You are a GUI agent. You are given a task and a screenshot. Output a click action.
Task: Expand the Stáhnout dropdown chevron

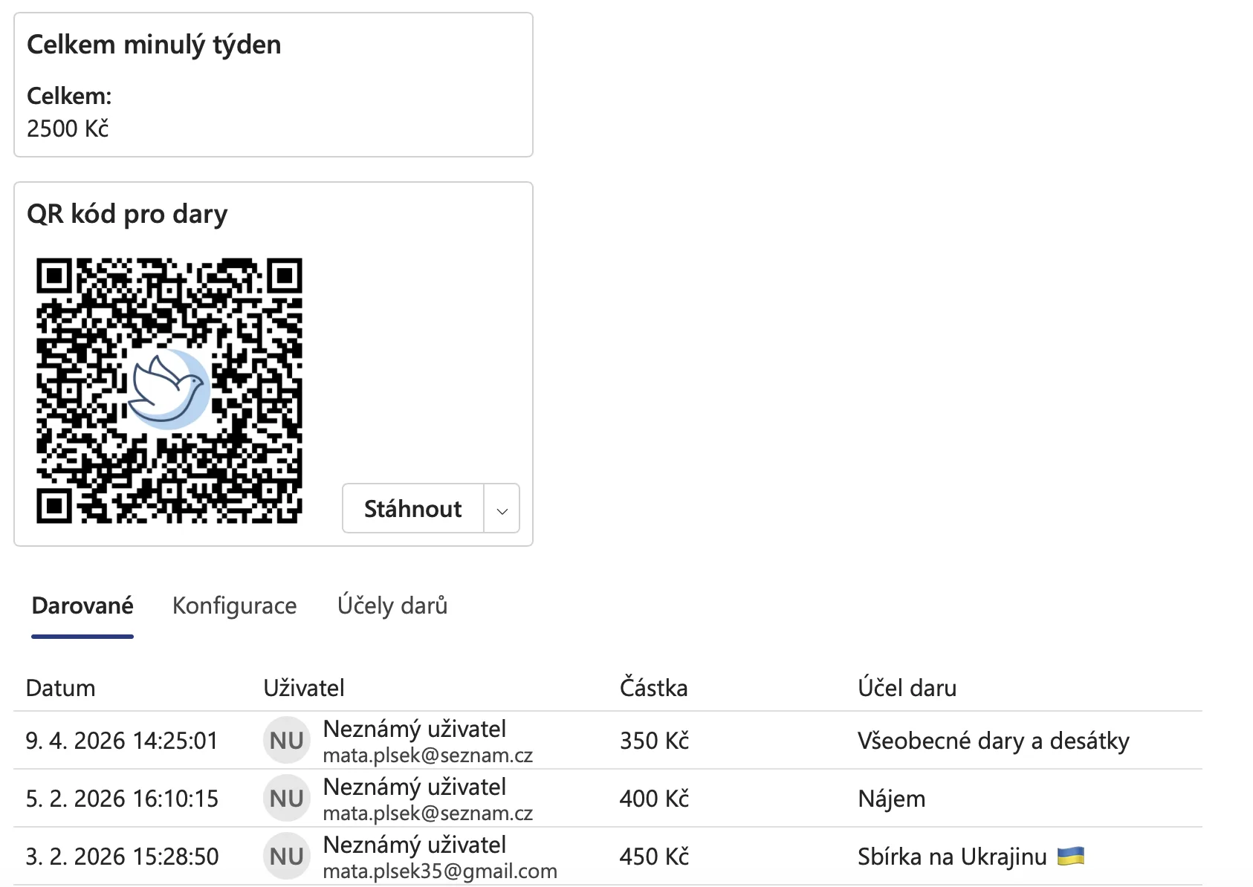pos(502,510)
